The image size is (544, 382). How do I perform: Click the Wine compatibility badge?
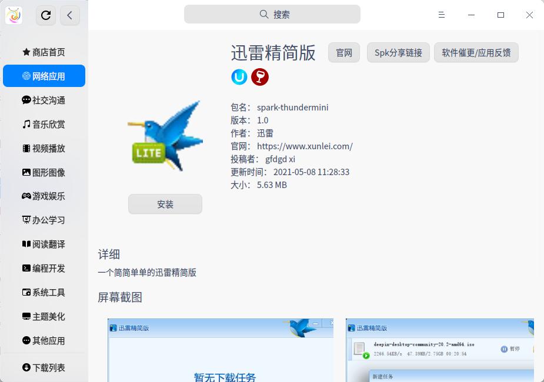260,77
